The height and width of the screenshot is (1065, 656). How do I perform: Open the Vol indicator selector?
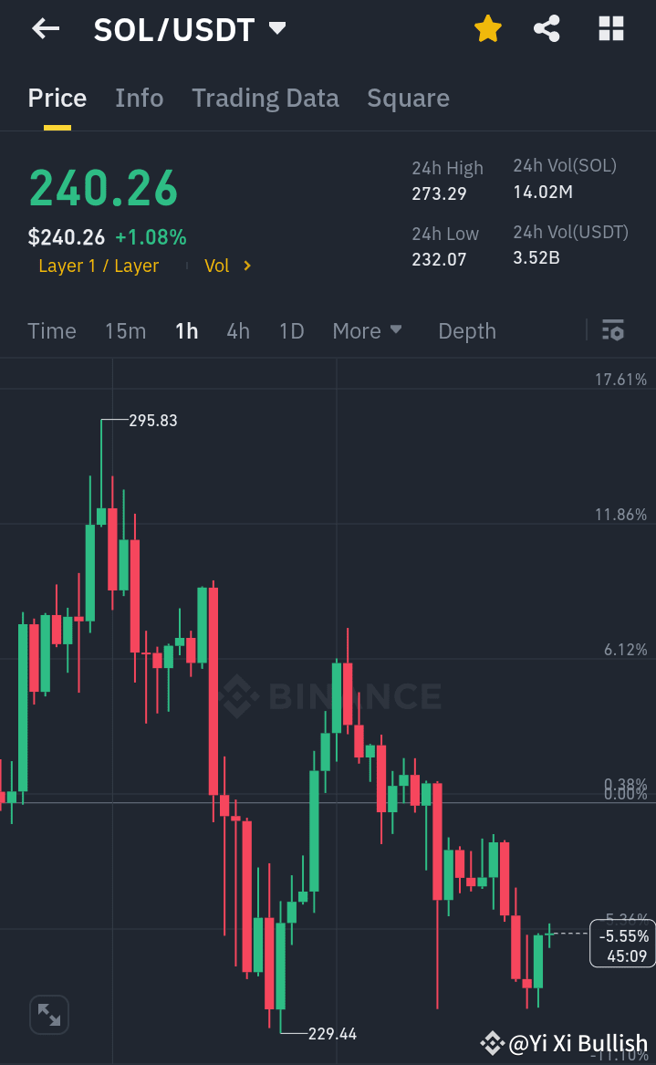[x=226, y=266]
